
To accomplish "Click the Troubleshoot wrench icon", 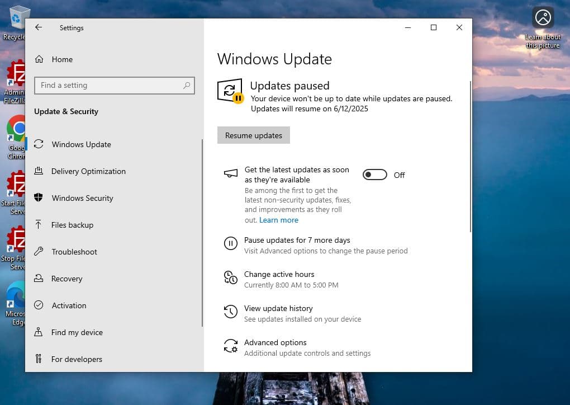I will click(39, 252).
